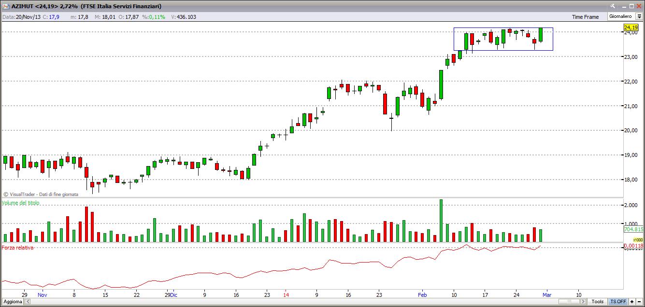
Task: Click the AZIMUT window title text
Action: point(86,6)
